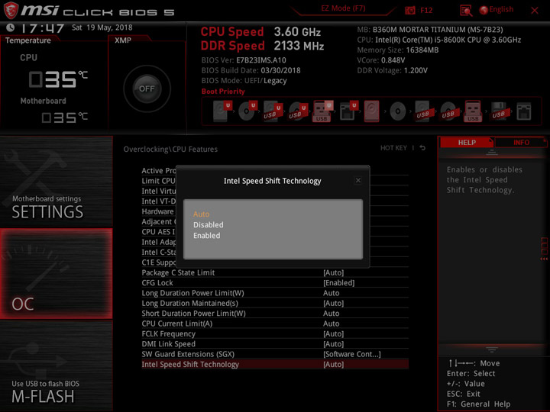Click the date Sat 19 May, 2018
This screenshot has width=550, height=412.
[x=102, y=27]
